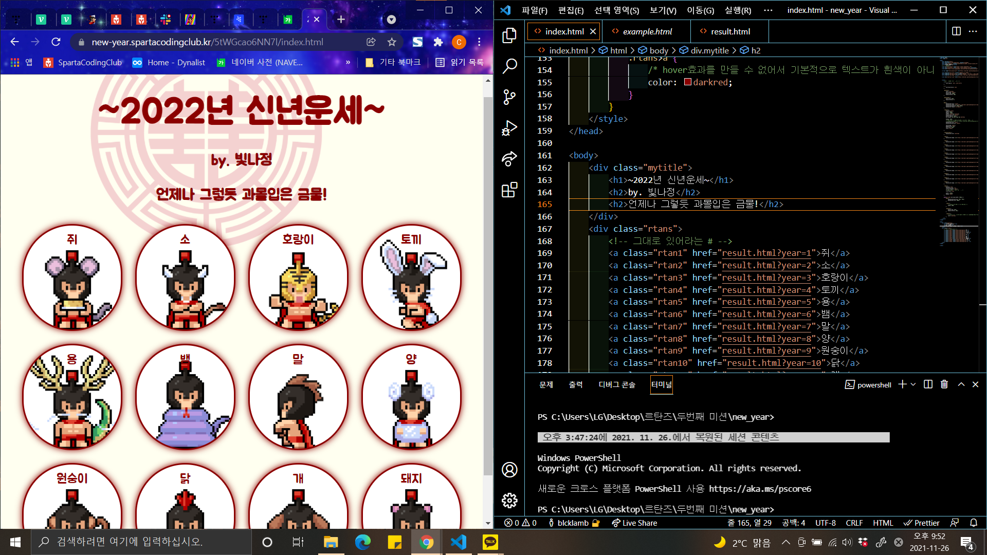Image resolution: width=987 pixels, height=555 pixels.
Task: Open the Explorer view in the activity bar
Action: [509, 35]
